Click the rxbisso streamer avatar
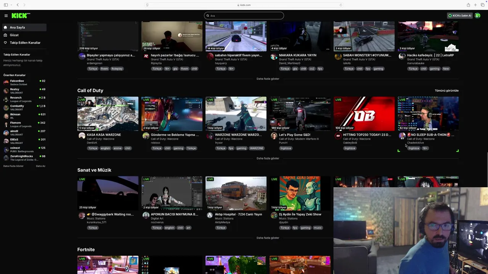Screen dimensions: 488x274 pyautogui.click(x=146, y=135)
